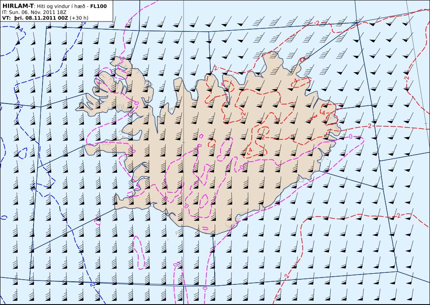Click the FL100 flight level label
430x305 pixels.
coord(98,6)
